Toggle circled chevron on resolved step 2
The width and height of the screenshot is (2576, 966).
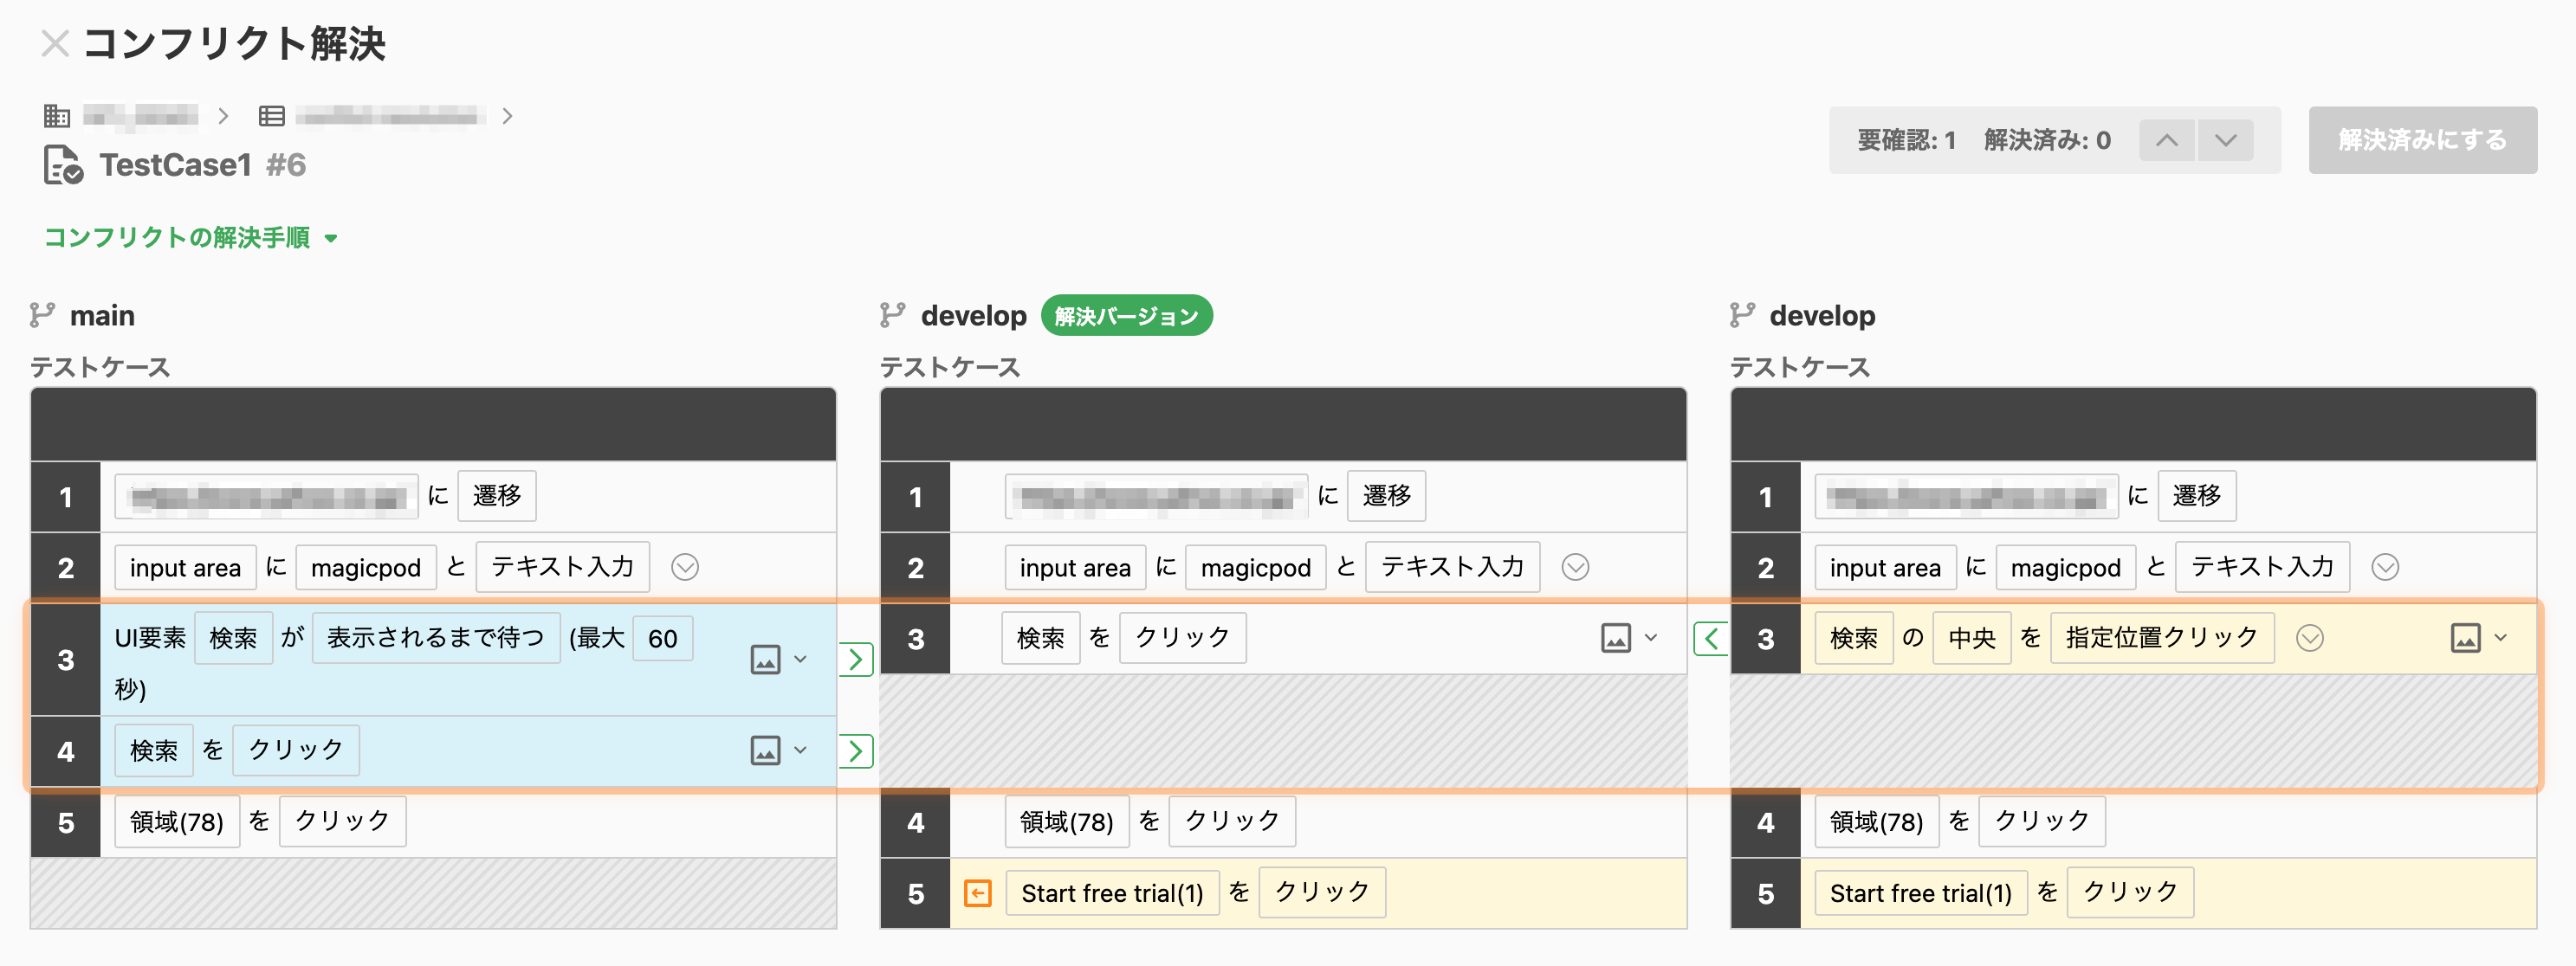1575,568
